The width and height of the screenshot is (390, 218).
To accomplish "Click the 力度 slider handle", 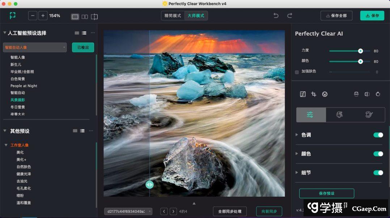I will 360,51.
